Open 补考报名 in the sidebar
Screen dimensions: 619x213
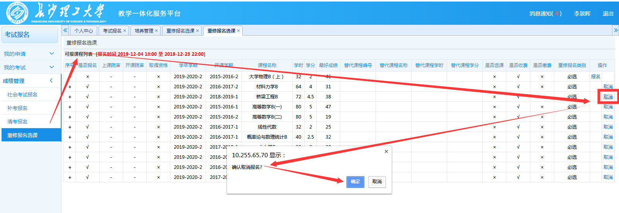point(17,108)
